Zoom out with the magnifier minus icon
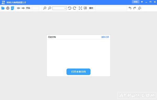The height and width of the screenshot is (100, 157). coord(49,8)
